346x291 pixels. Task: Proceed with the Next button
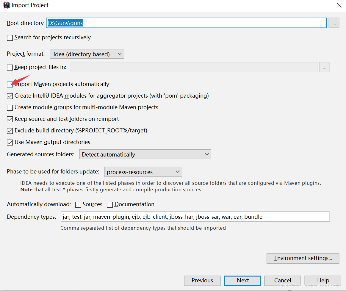242,281
